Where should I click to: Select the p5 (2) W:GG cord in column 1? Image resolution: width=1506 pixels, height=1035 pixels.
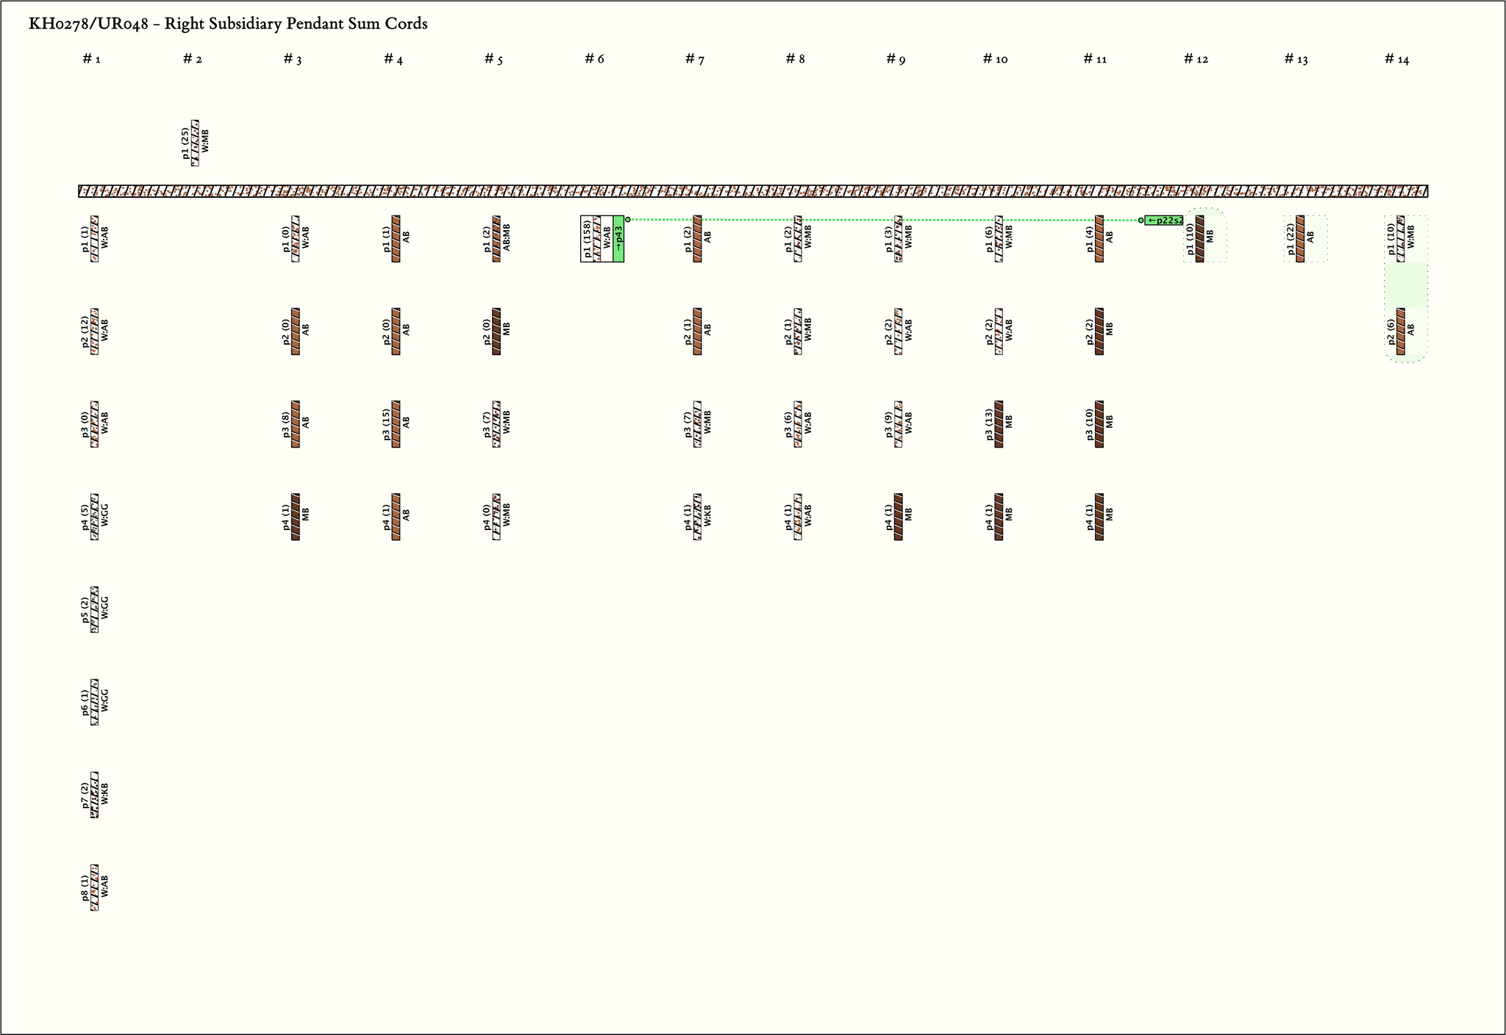click(x=94, y=609)
